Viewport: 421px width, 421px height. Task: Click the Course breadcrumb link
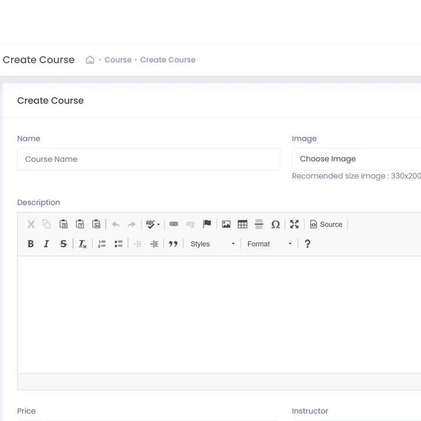(x=118, y=60)
